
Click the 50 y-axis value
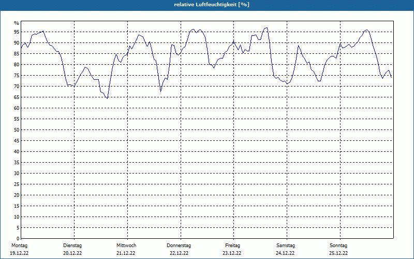pyautogui.click(x=17, y=130)
